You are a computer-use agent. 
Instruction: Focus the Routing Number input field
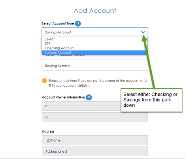coord(95,66)
